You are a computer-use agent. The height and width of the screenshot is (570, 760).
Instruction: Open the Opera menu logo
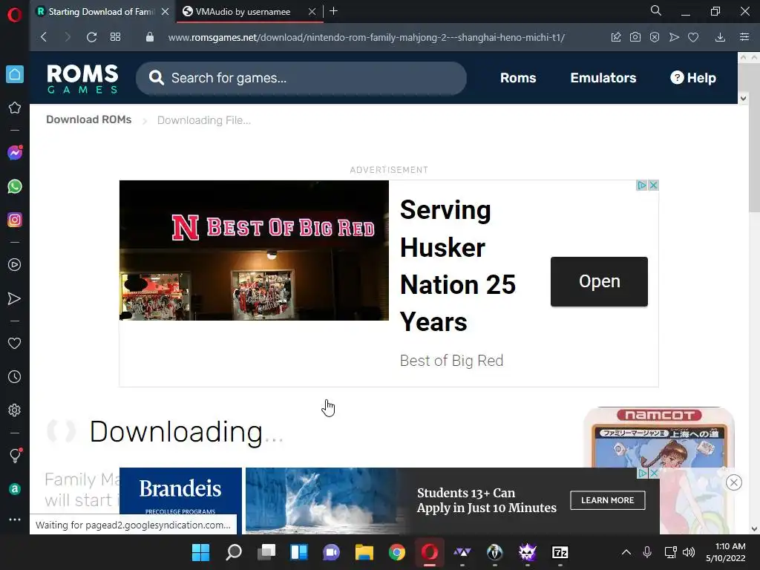point(15,15)
